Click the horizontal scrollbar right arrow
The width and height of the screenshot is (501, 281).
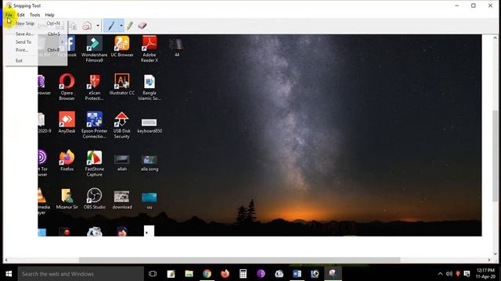point(488,260)
